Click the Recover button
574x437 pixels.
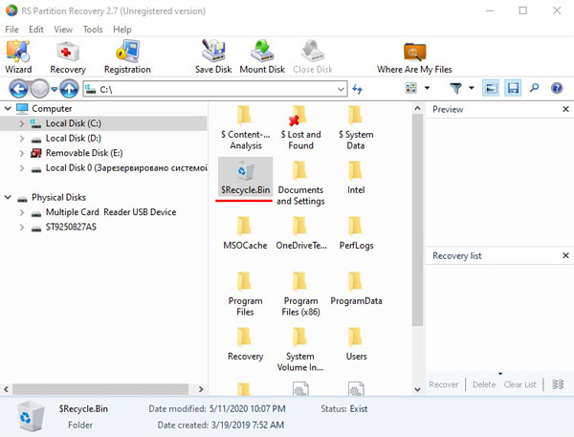pos(444,384)
